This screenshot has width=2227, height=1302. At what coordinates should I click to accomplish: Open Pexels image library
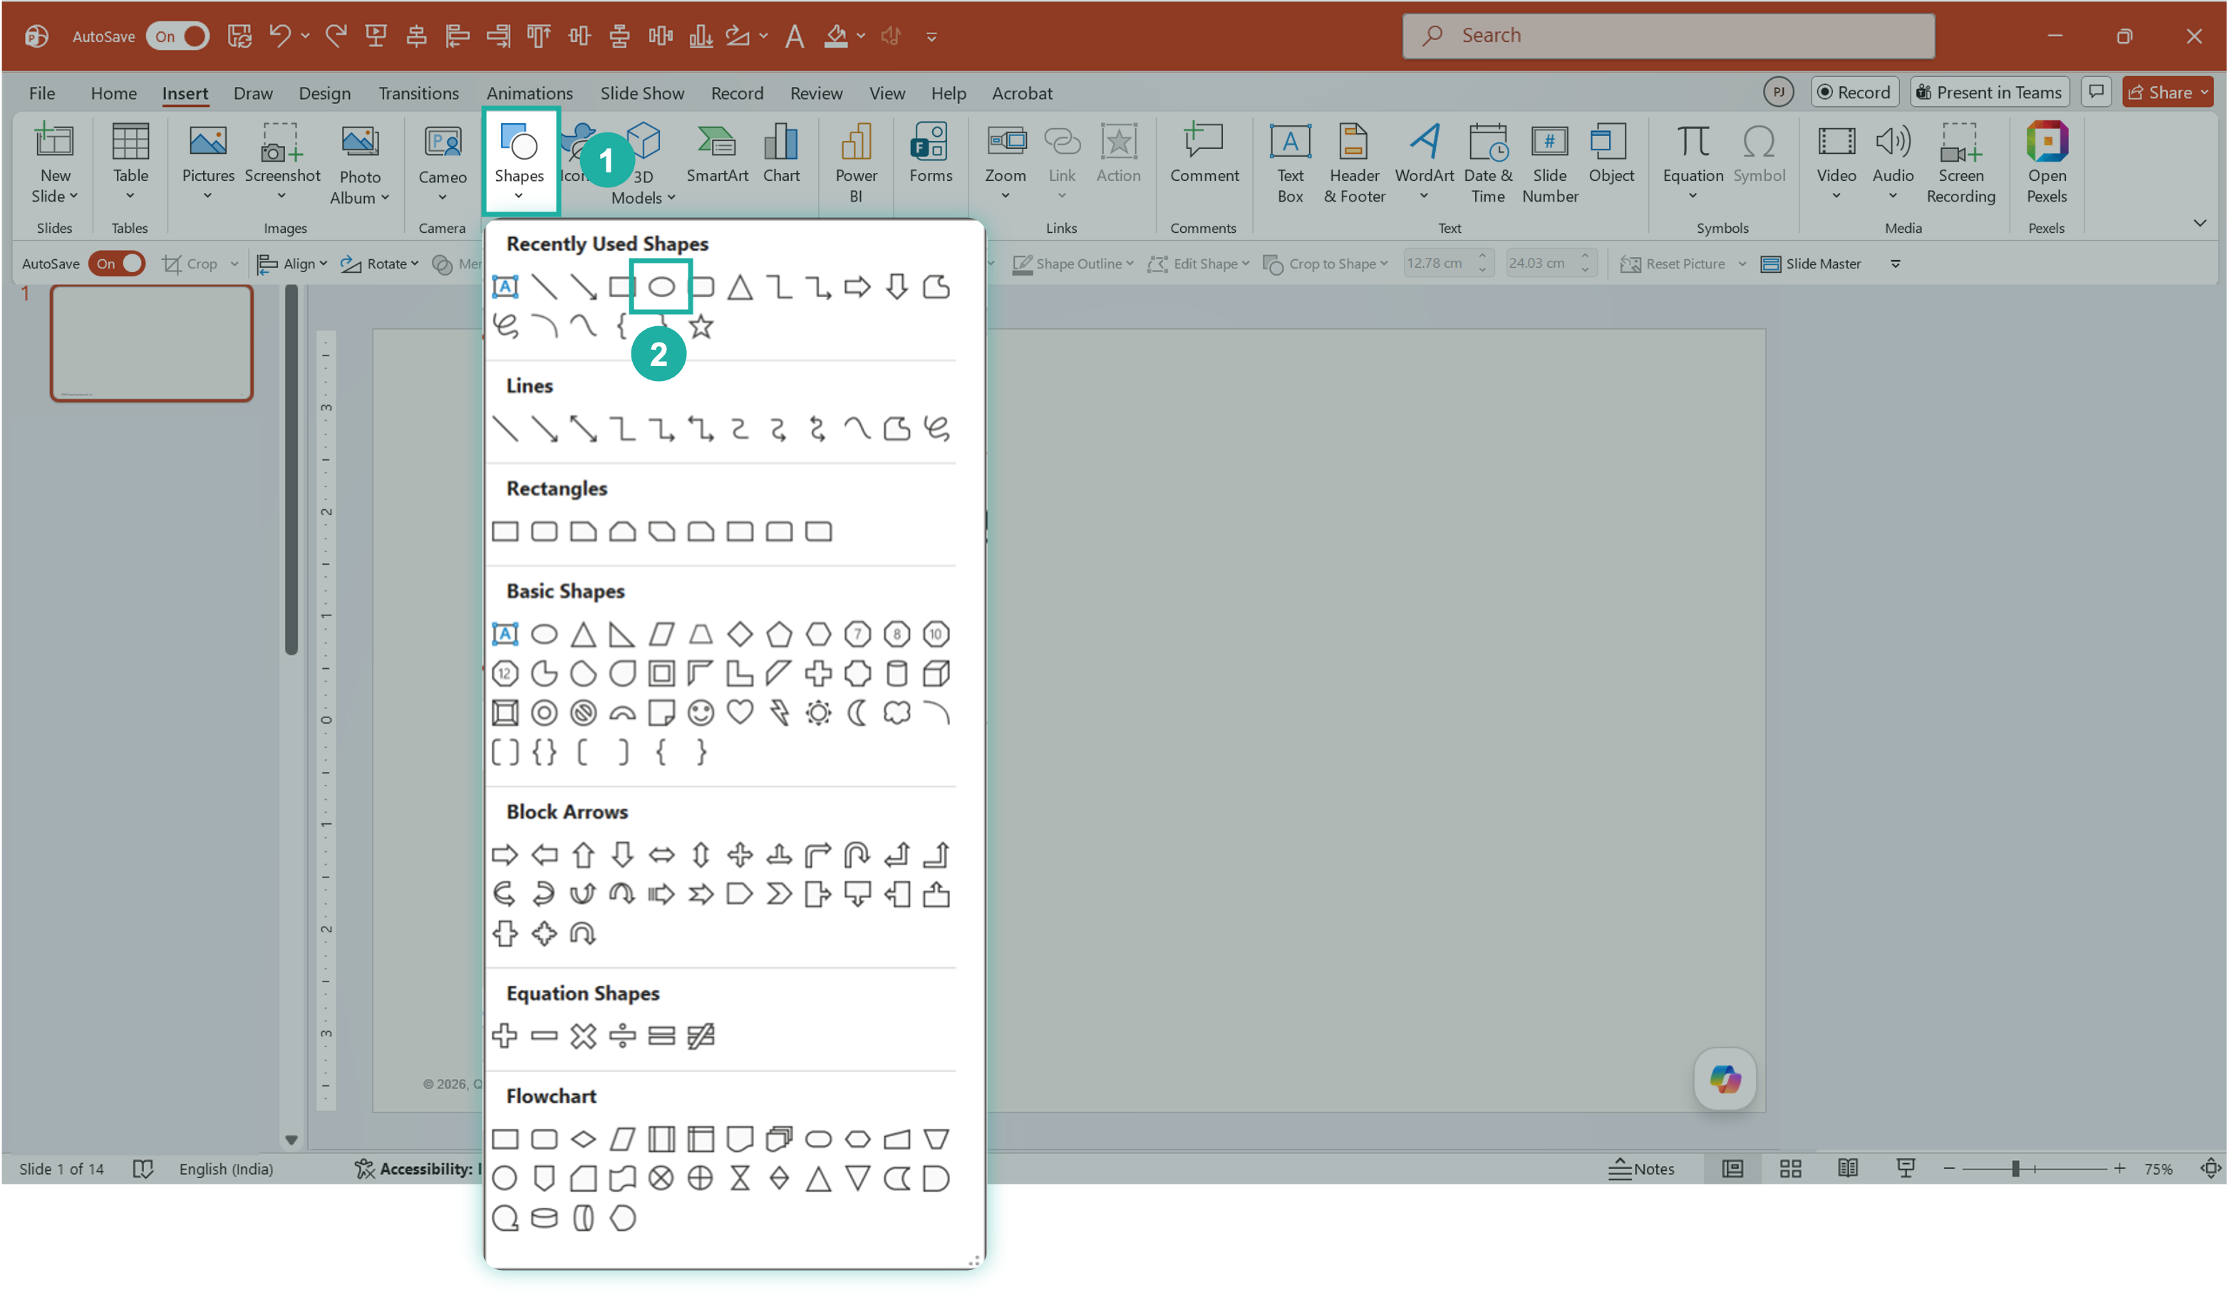(2046, 163)
